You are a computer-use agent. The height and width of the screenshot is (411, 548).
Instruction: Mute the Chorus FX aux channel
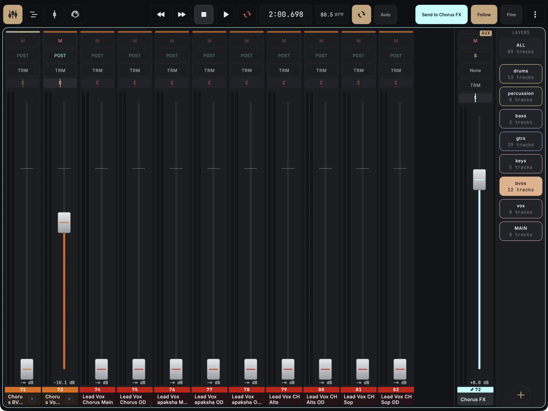click(475, 41)
